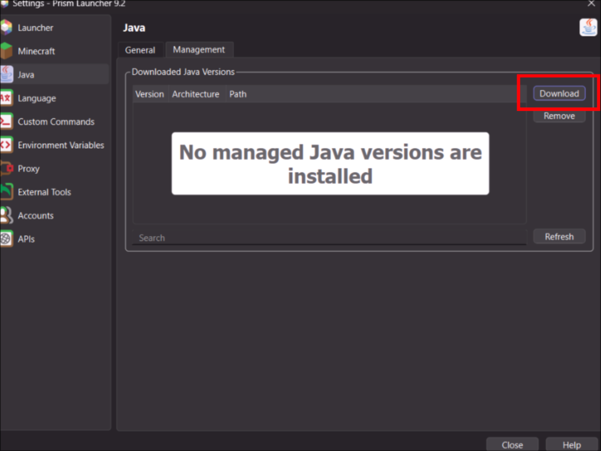Click the Architecture column header

(196, 94)
